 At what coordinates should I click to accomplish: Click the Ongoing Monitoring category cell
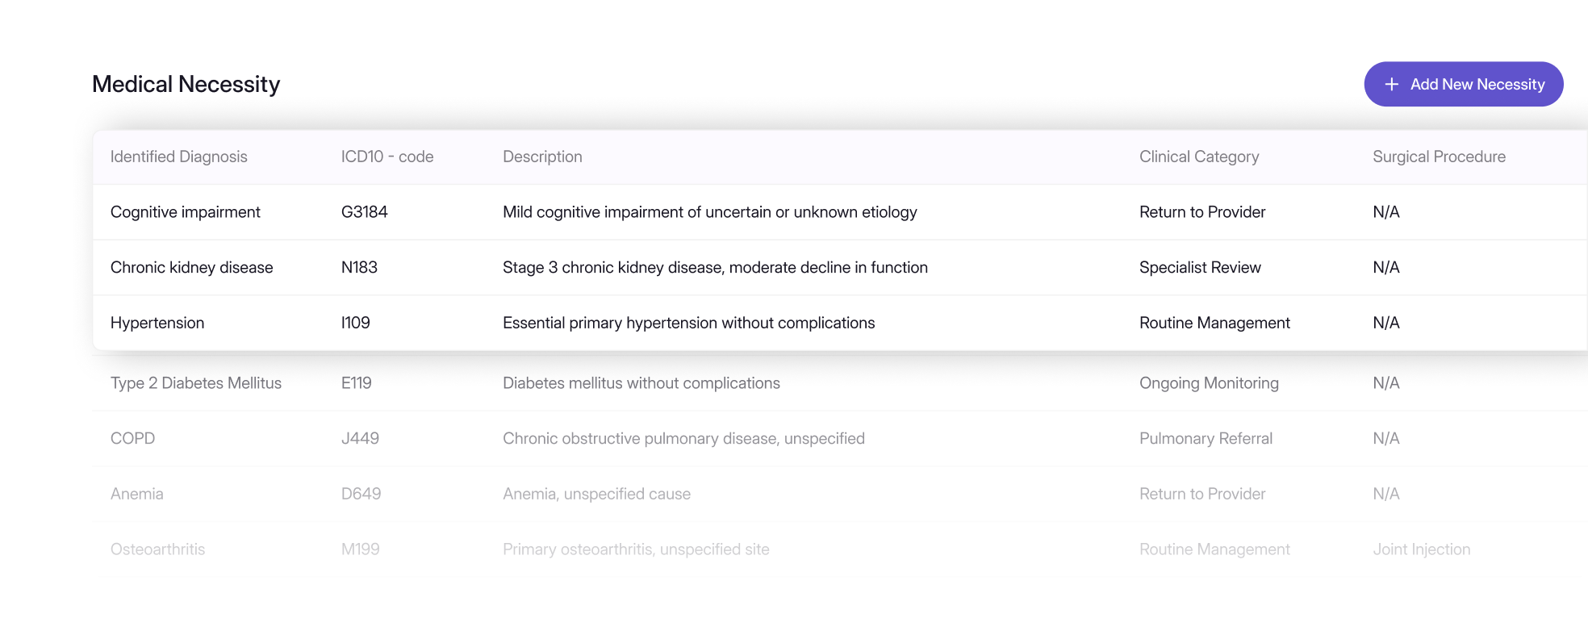(1209, 383)
